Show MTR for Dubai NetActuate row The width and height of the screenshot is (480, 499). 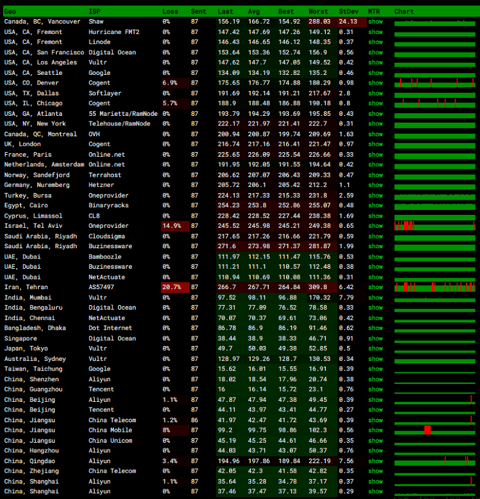[376, 277]
